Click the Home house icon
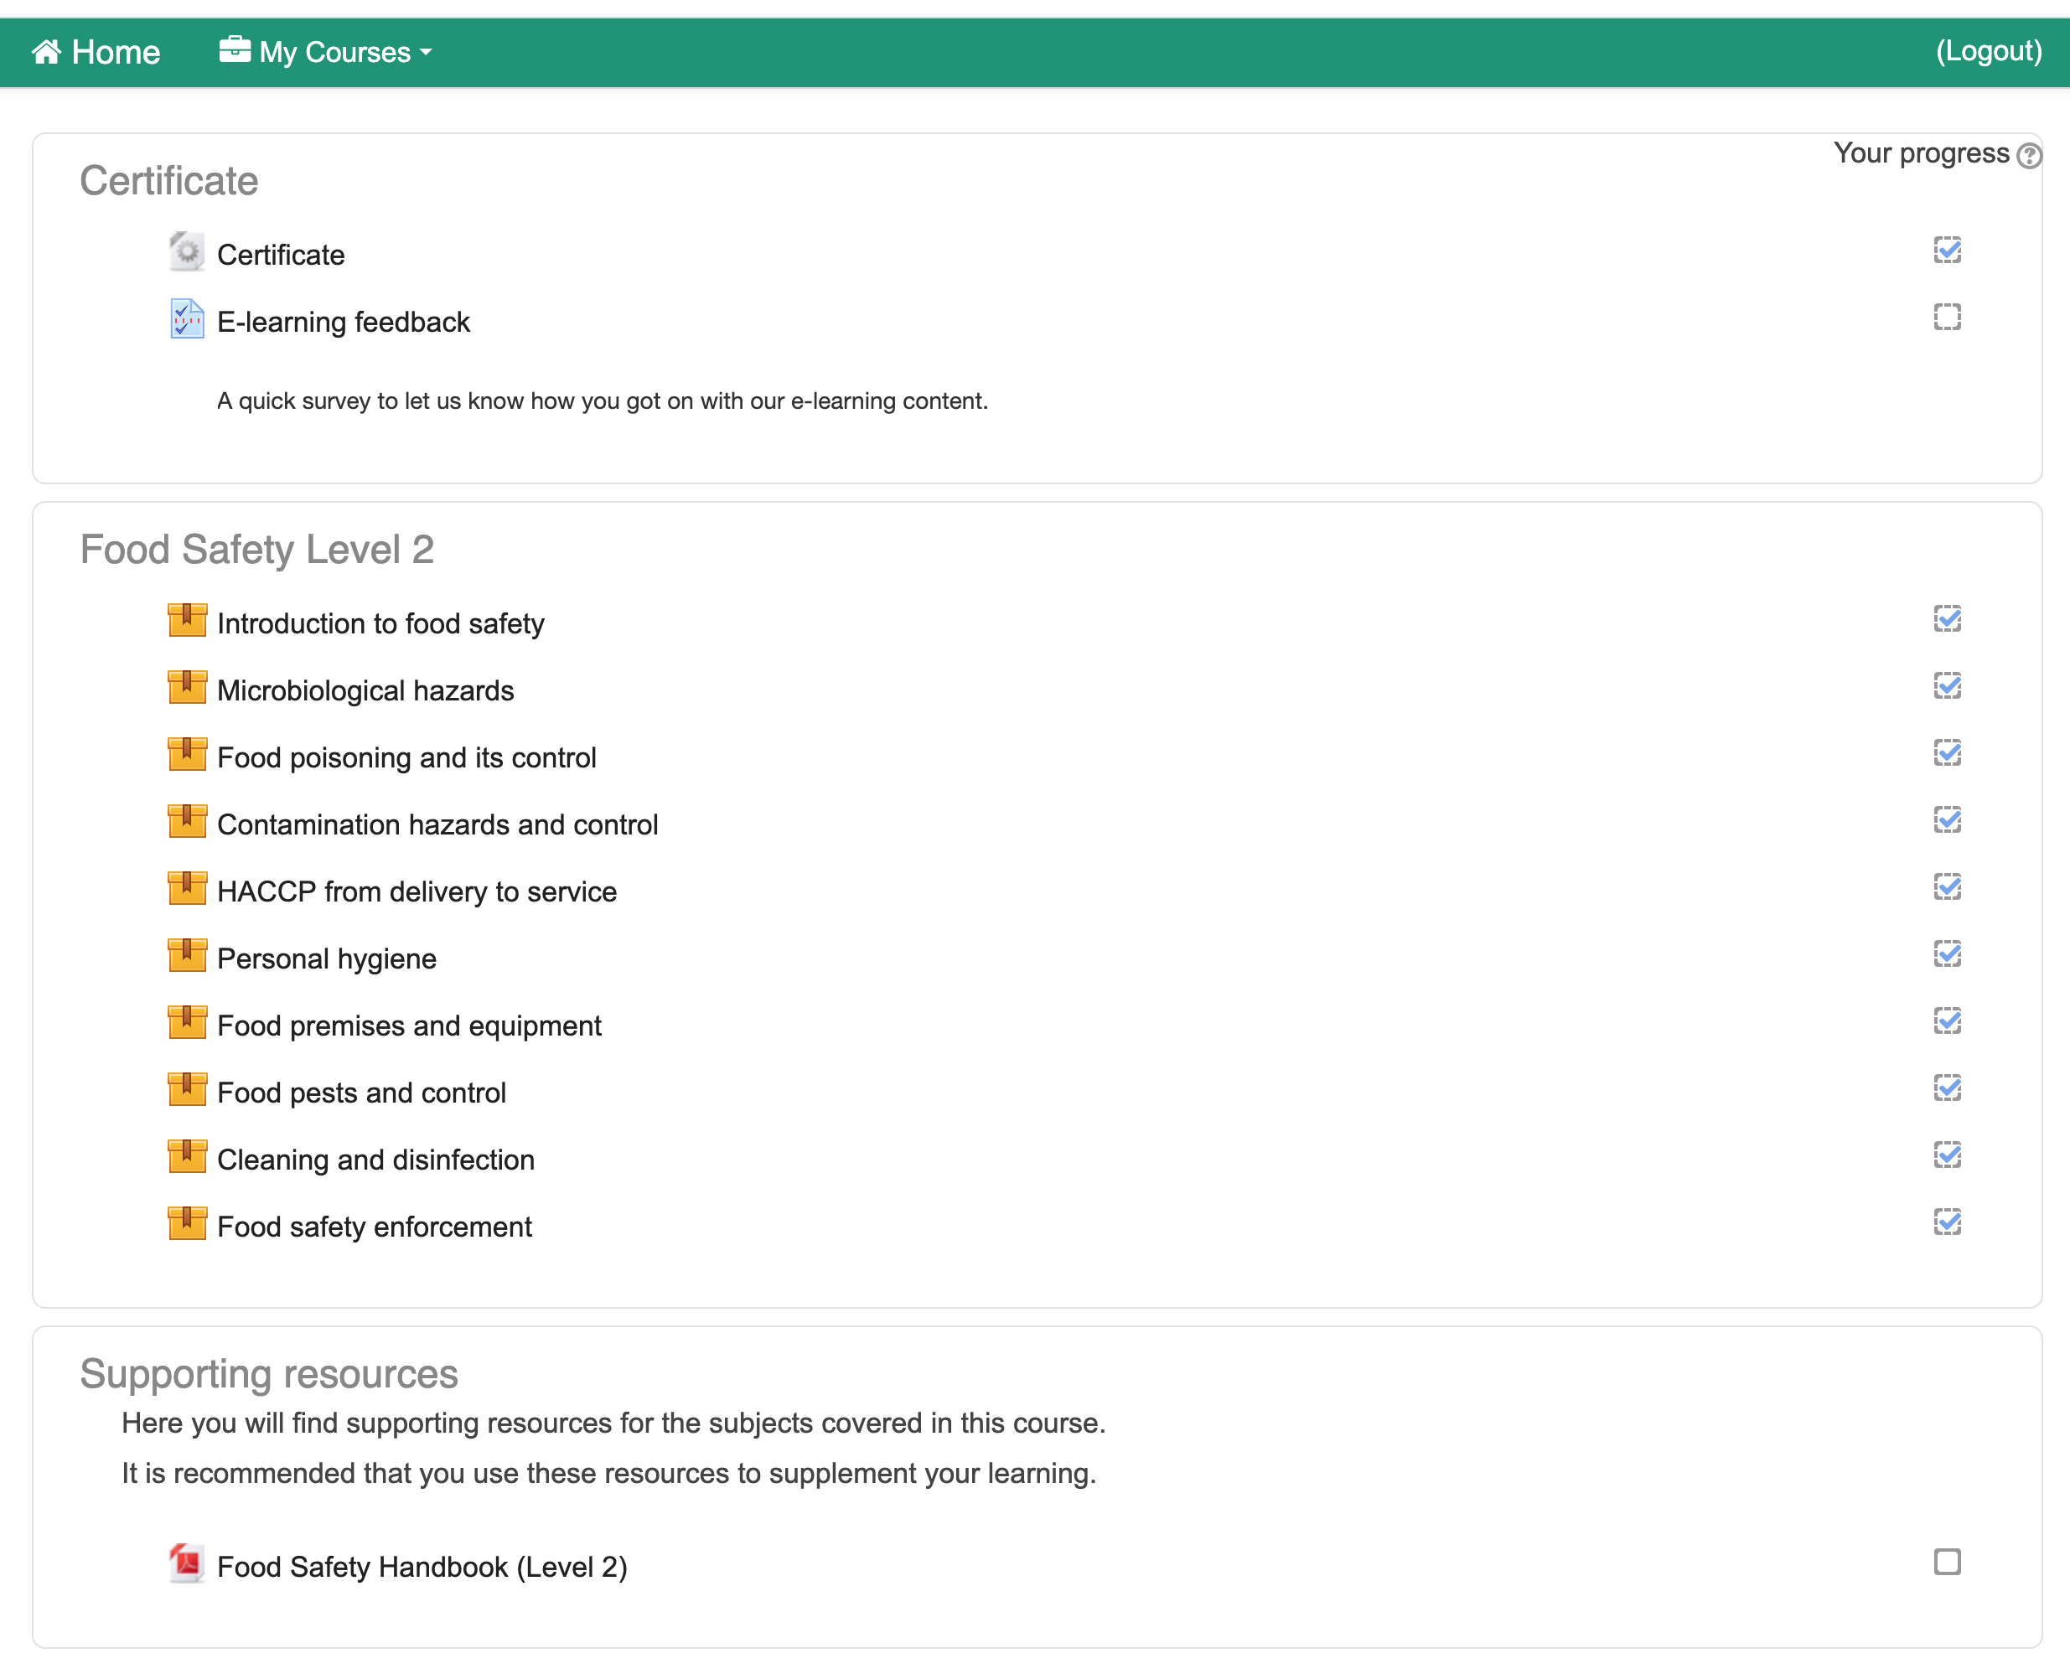The width and height of the screenshot is (2070, 1674). [x=46, y=51]
